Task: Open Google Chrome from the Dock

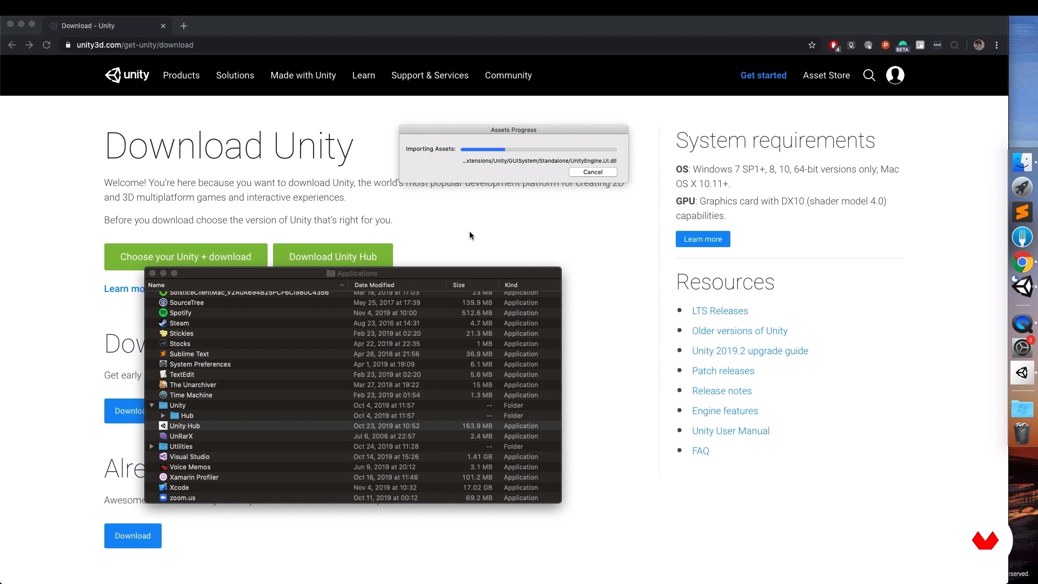Action: pyautogui.click(x=1022, y=262)
